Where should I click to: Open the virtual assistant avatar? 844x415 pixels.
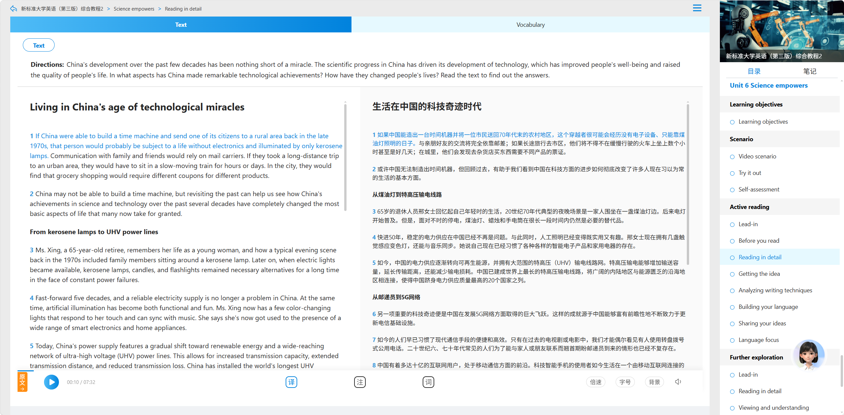click(x=809, y=355)
